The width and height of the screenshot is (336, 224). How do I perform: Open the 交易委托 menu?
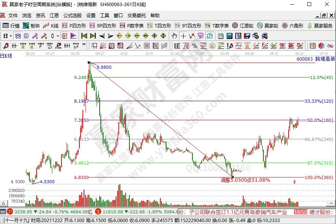click(136, 16)
